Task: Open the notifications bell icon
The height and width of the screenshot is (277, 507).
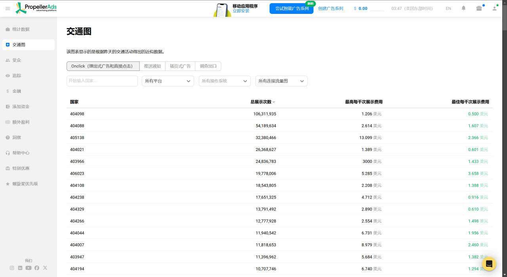Action: tap(463, 8)
